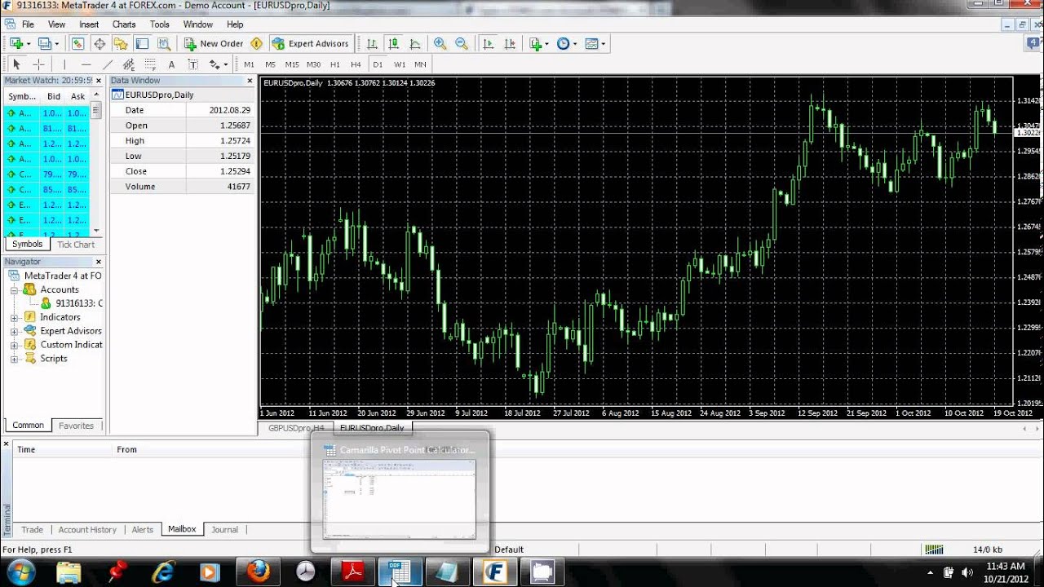Viewport: 1044px width, 587px height.
Task: Click Camarilla Pivot Point Calculator preview thumbnail
Action: [399, 499]
